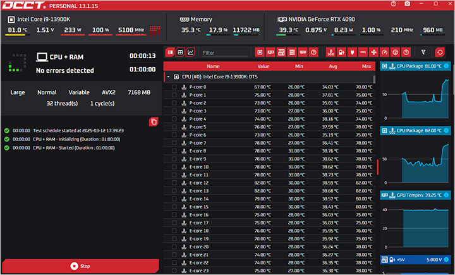
Task: Check the P-core 5 checkbox
Action: [174, 127]
